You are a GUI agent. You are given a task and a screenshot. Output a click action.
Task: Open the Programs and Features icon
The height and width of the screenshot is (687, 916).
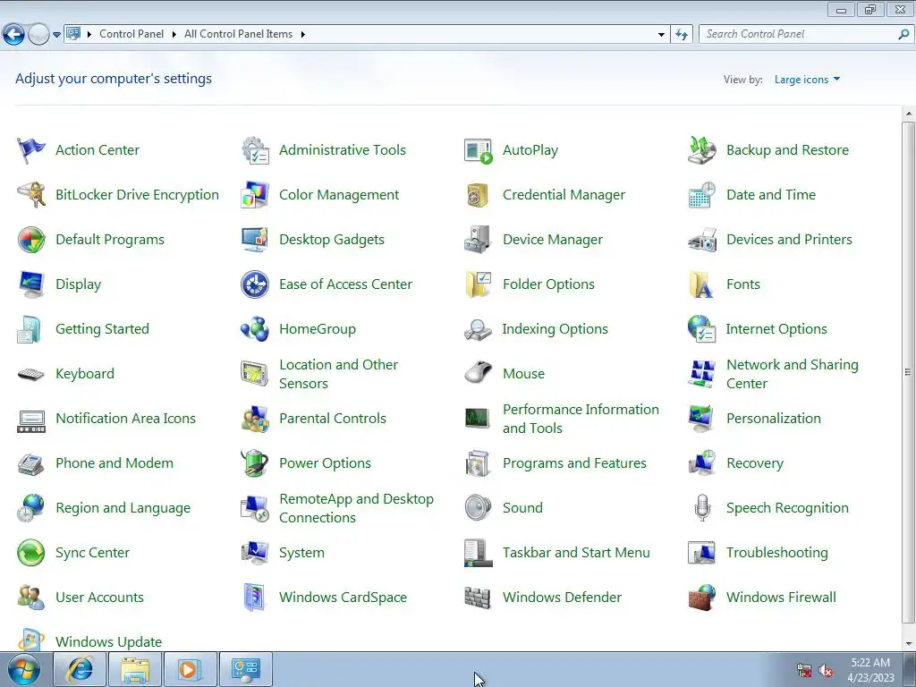pos(479,463)
